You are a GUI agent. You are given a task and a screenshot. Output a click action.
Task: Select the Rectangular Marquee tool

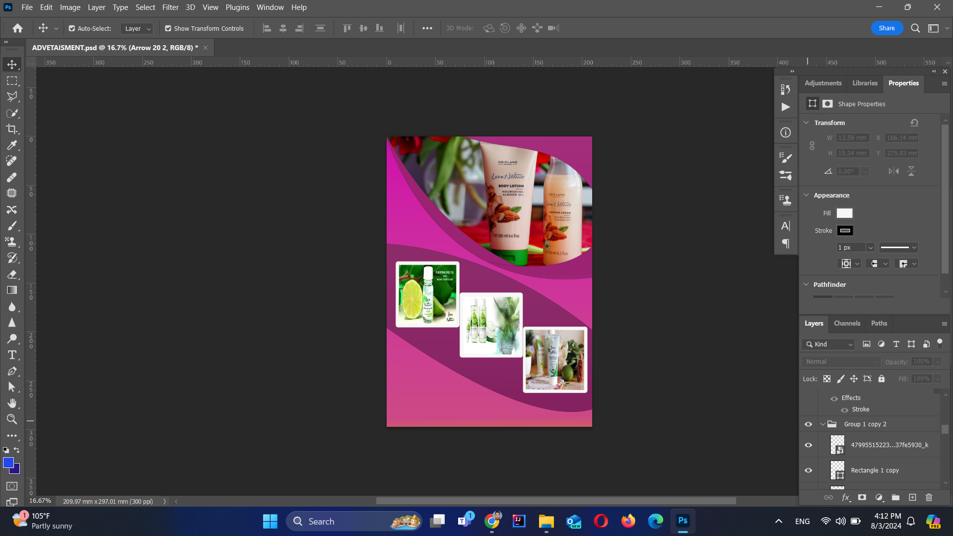tap(12, 80)
